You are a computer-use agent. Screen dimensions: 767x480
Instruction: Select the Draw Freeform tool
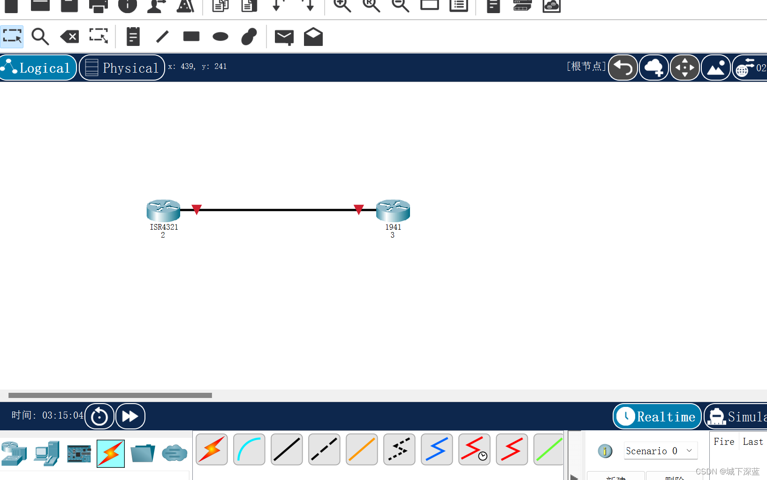pos(249,37)
